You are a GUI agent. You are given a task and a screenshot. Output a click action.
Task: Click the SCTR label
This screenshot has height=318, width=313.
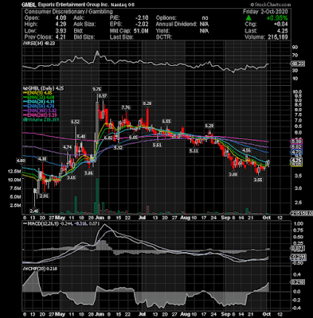click(x=163, y=37)
